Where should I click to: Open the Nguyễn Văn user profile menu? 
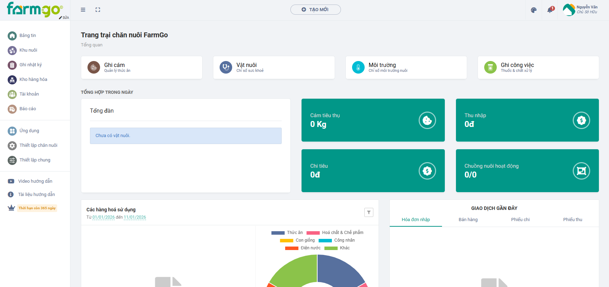point(580,10)
